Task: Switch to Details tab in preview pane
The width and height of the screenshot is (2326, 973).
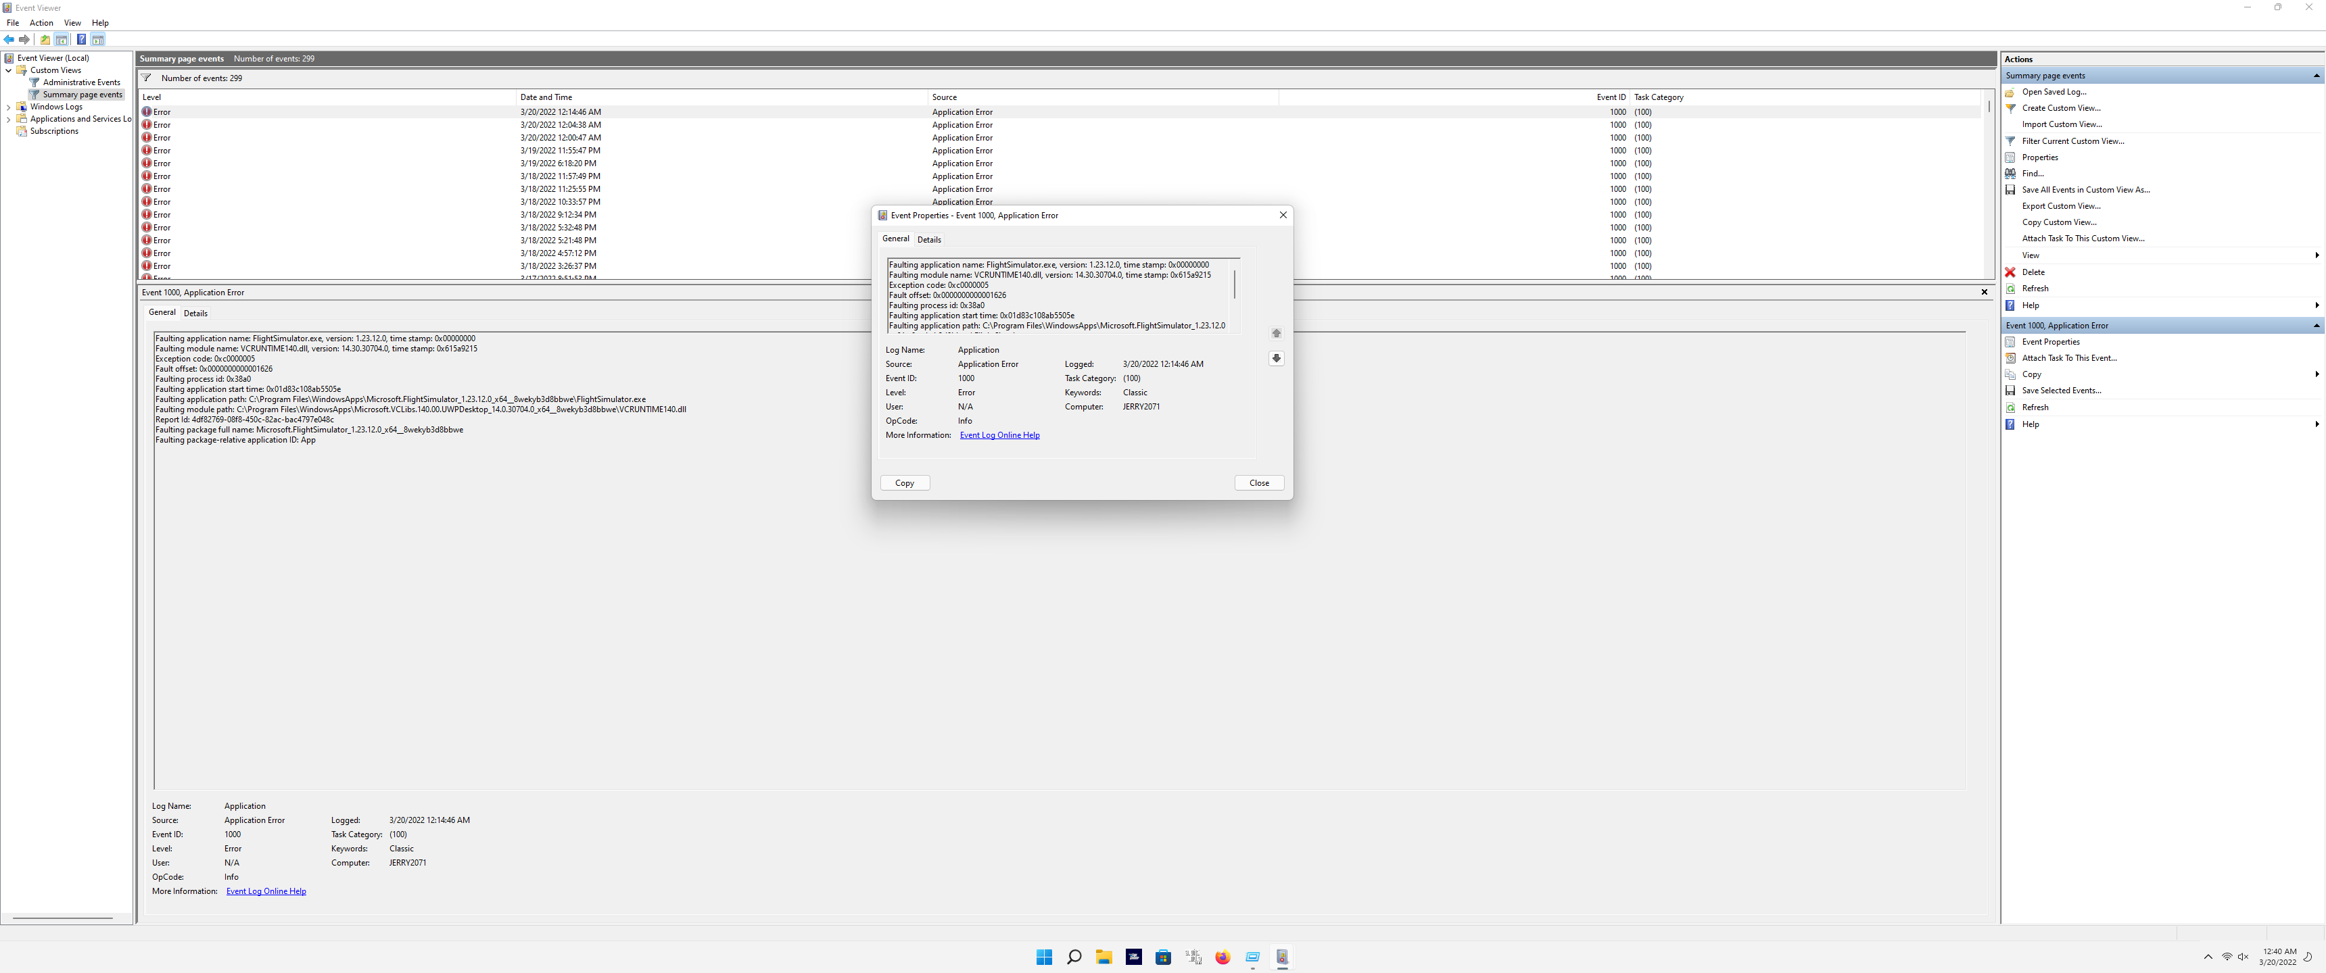Action: click(x=195, y=314)
